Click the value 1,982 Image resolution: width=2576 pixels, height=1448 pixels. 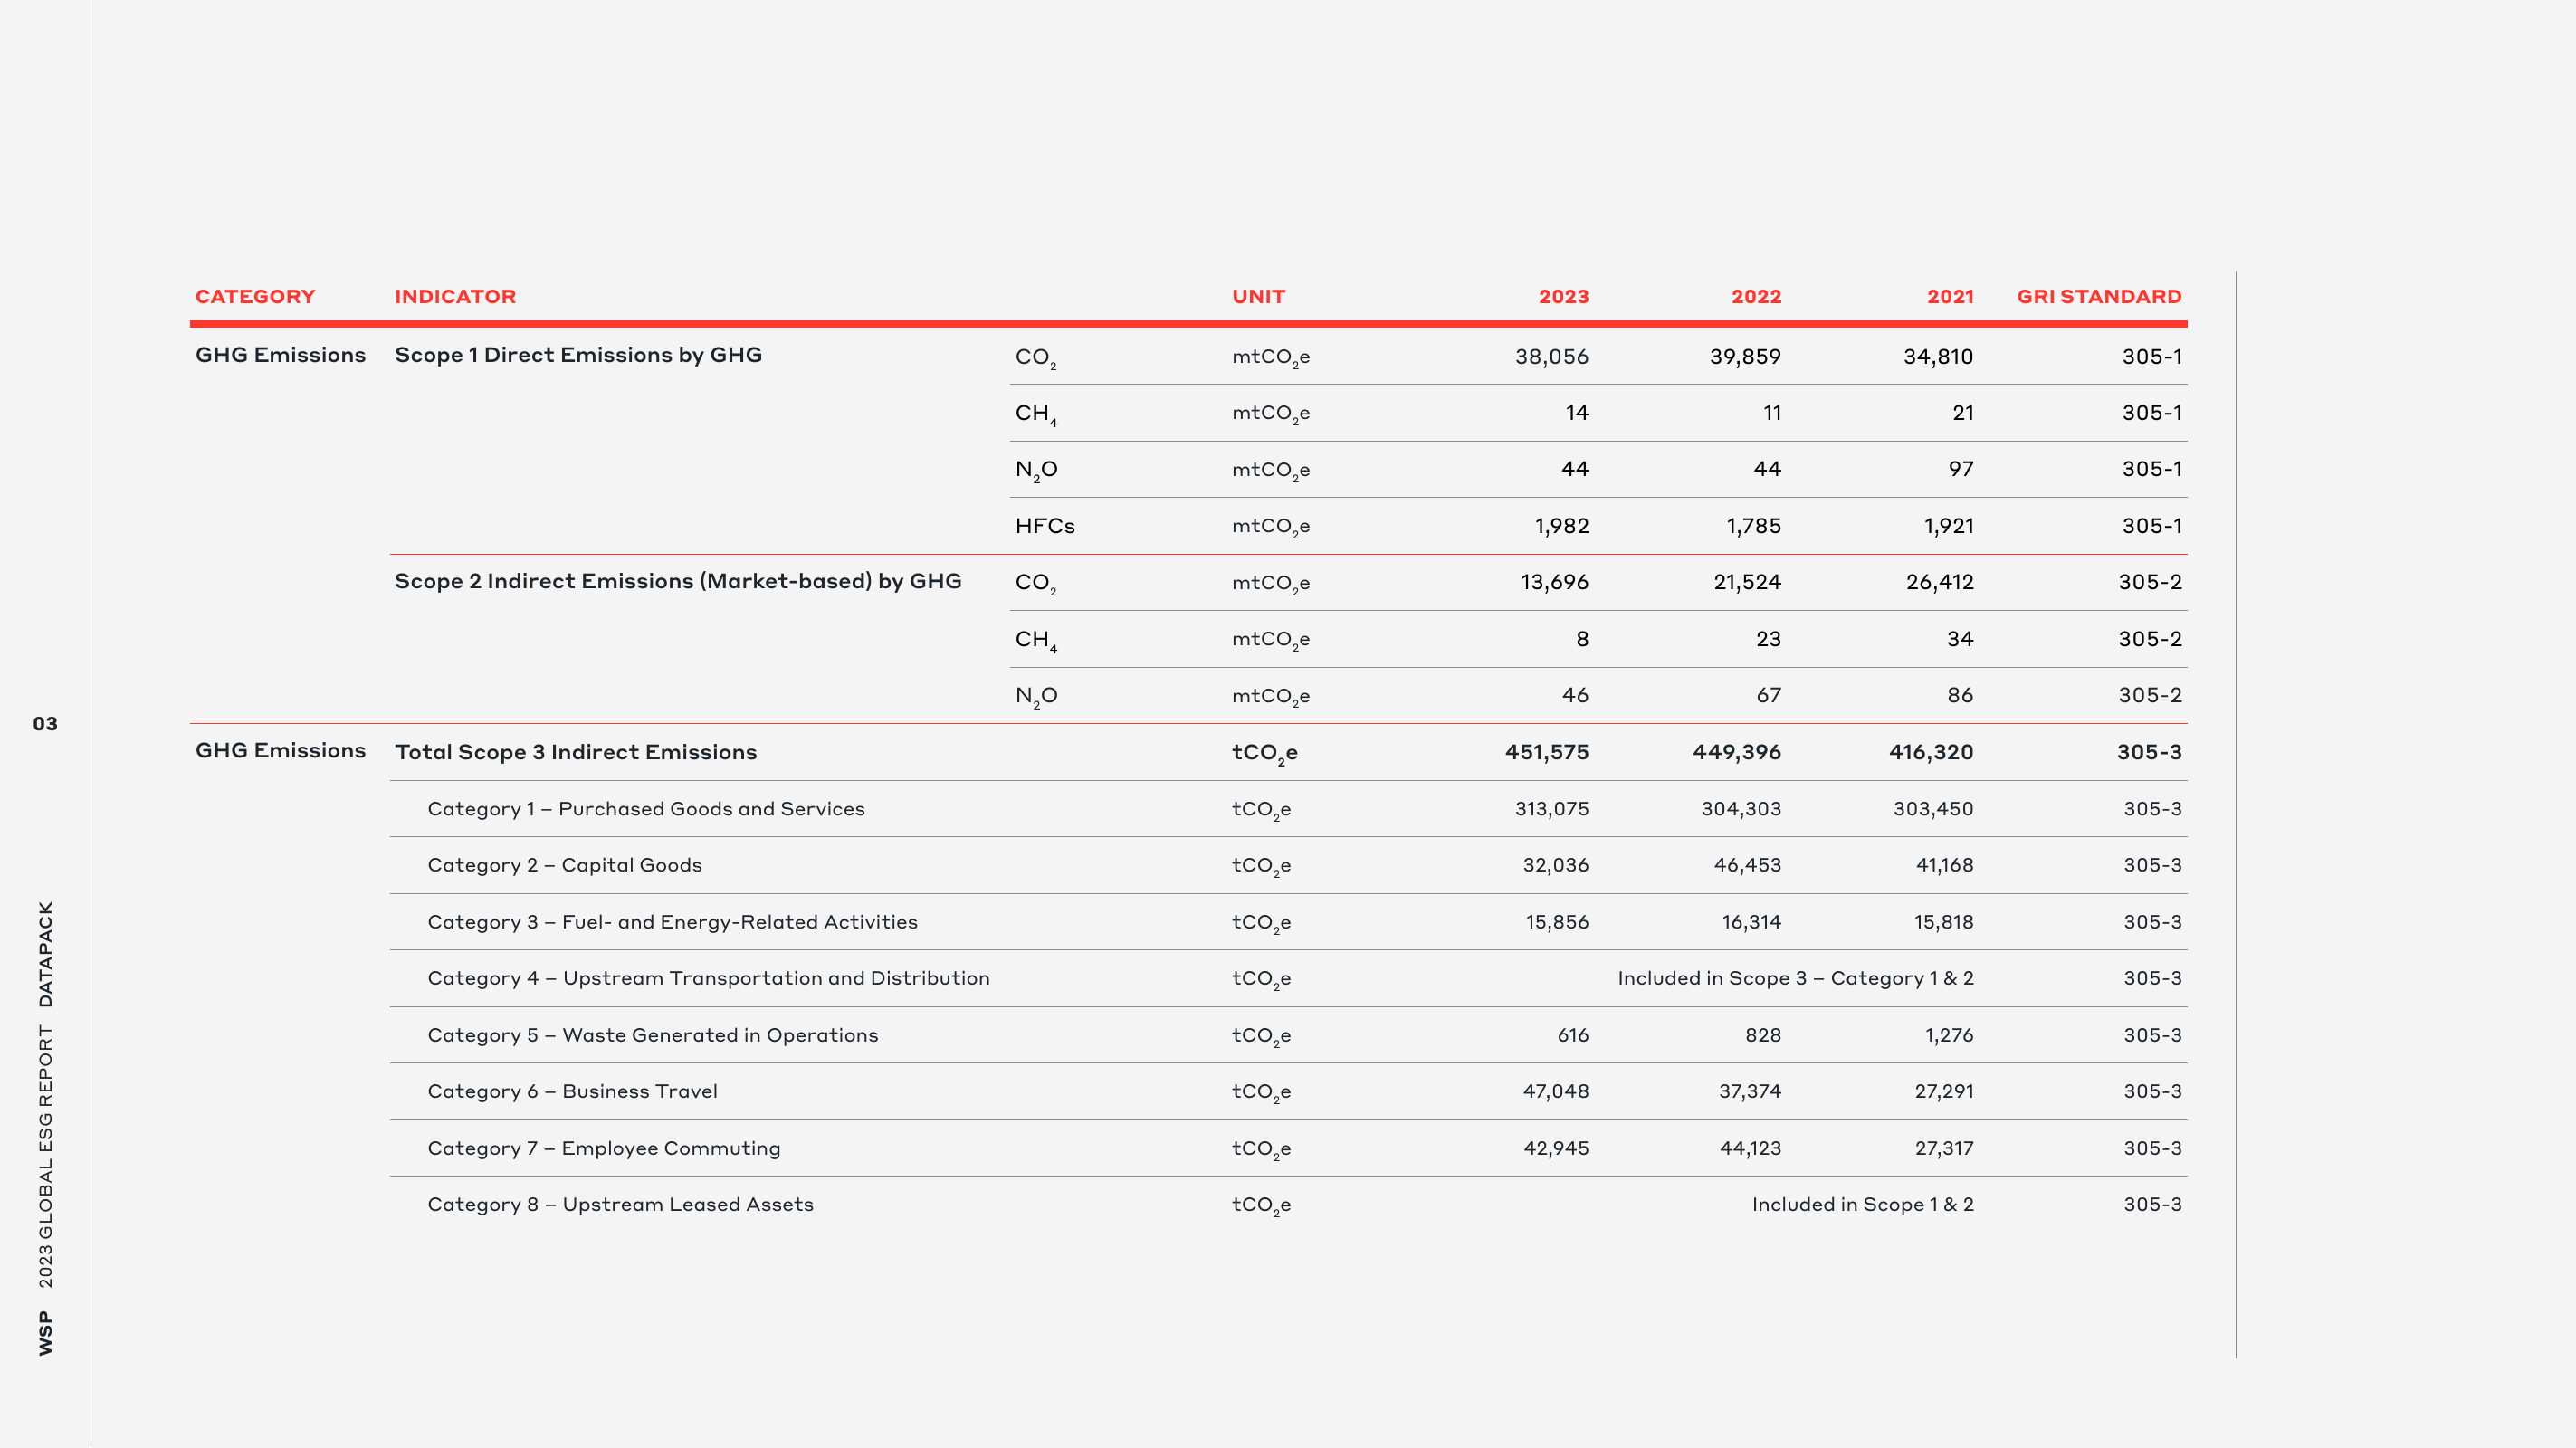[x=1562, y=526]
